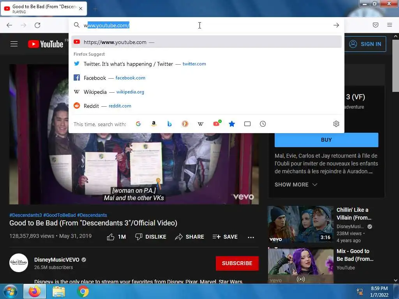399x299 pixels.
Task: Open the three-dot more actions menu
Action: (x=251, y=237)
